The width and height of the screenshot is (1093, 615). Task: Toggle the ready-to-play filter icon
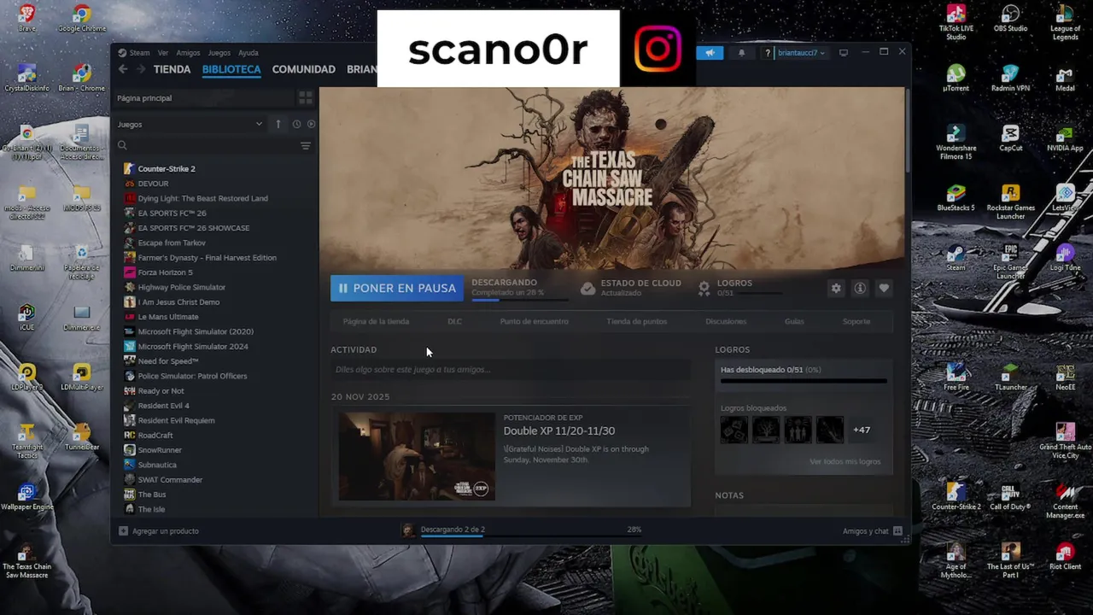[x=311, y=124]
